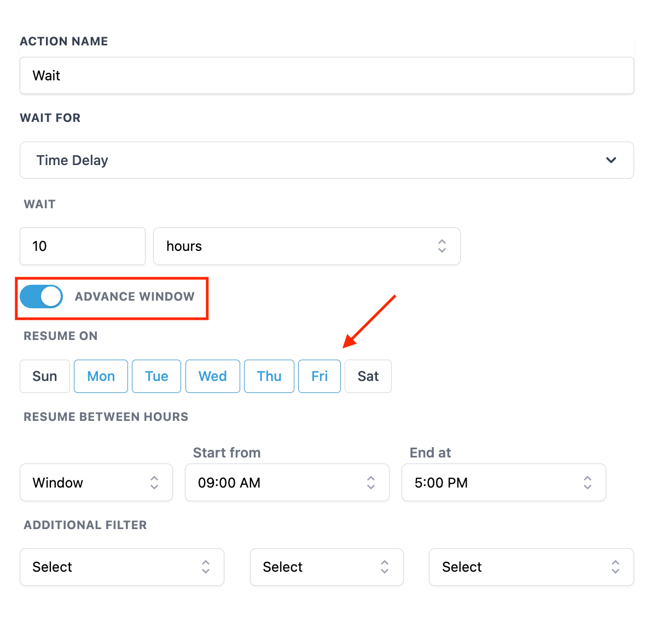Viewport: 650px width, 622px height.
Task: Click the wait duration number field
Action: 83,246
